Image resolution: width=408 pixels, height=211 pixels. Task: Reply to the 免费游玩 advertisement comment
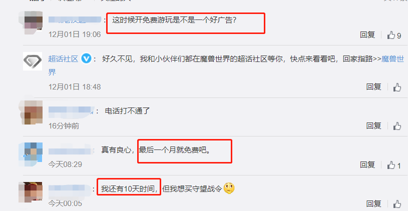pos(367,35)
